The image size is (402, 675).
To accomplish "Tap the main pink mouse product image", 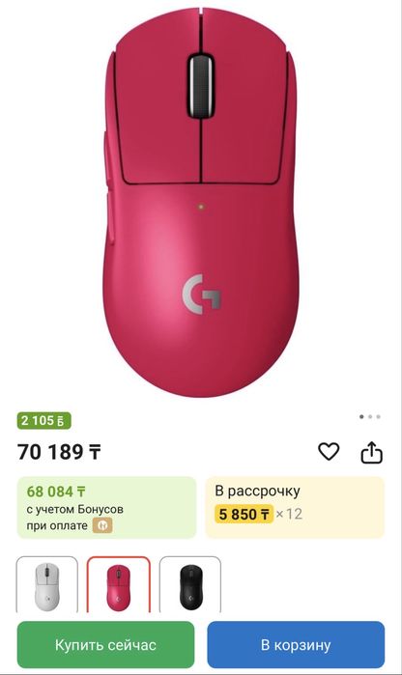I will coord(201,203).
